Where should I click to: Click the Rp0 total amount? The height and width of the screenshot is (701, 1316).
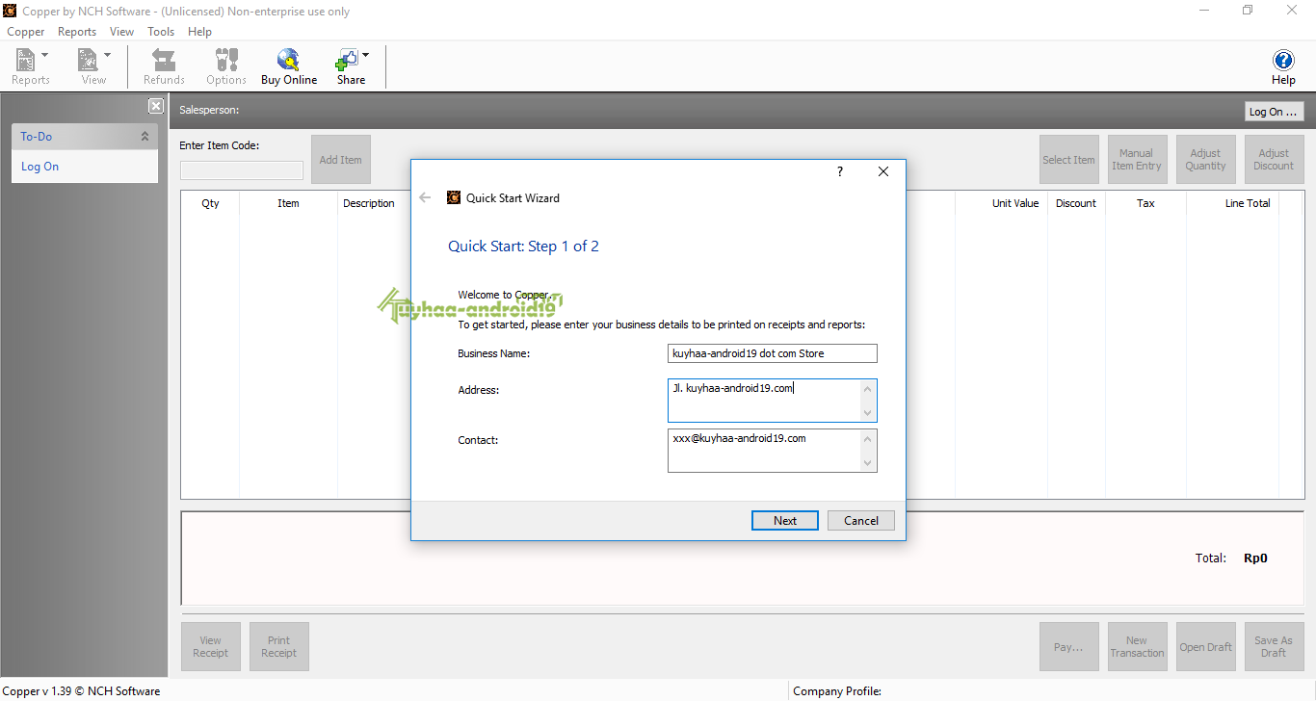(1255, 558)
